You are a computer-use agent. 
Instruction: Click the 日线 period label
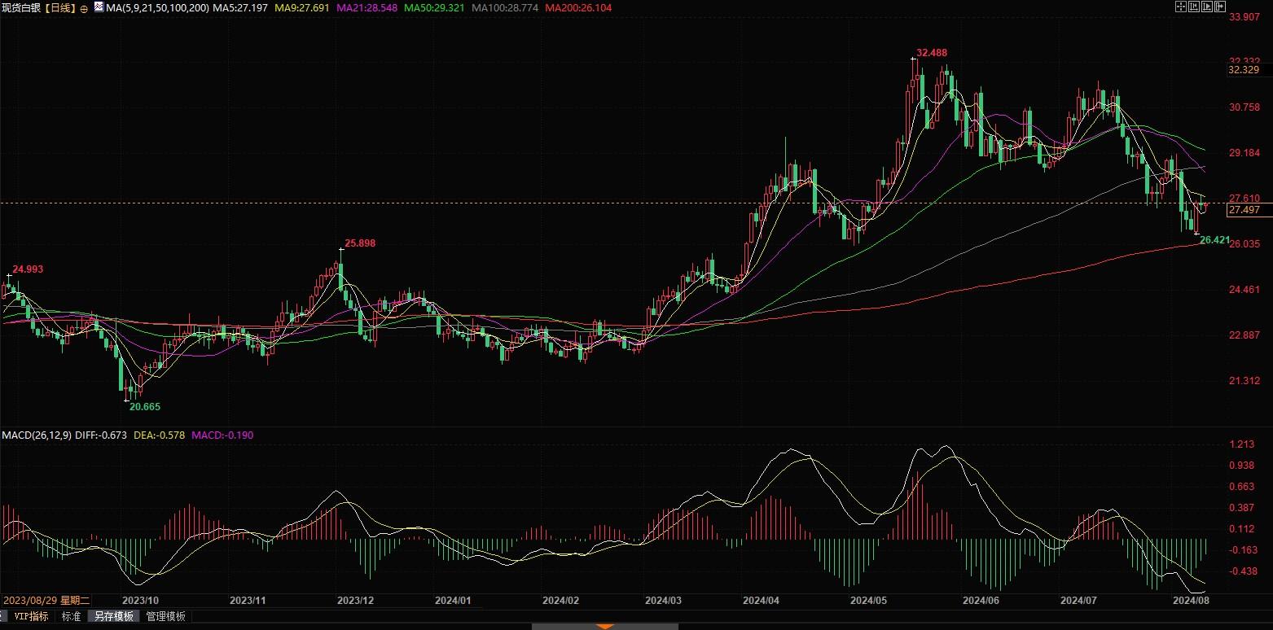click(x=59, y=7)
